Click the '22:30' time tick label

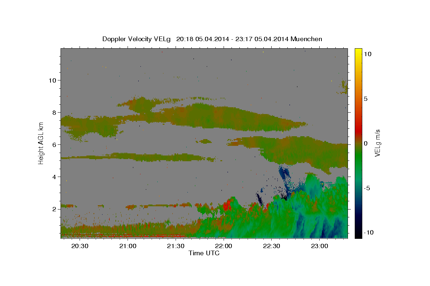click(271, 246)
